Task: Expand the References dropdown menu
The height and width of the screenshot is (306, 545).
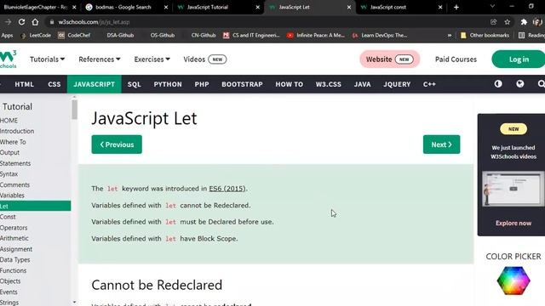Action: (x=100, y=59)
